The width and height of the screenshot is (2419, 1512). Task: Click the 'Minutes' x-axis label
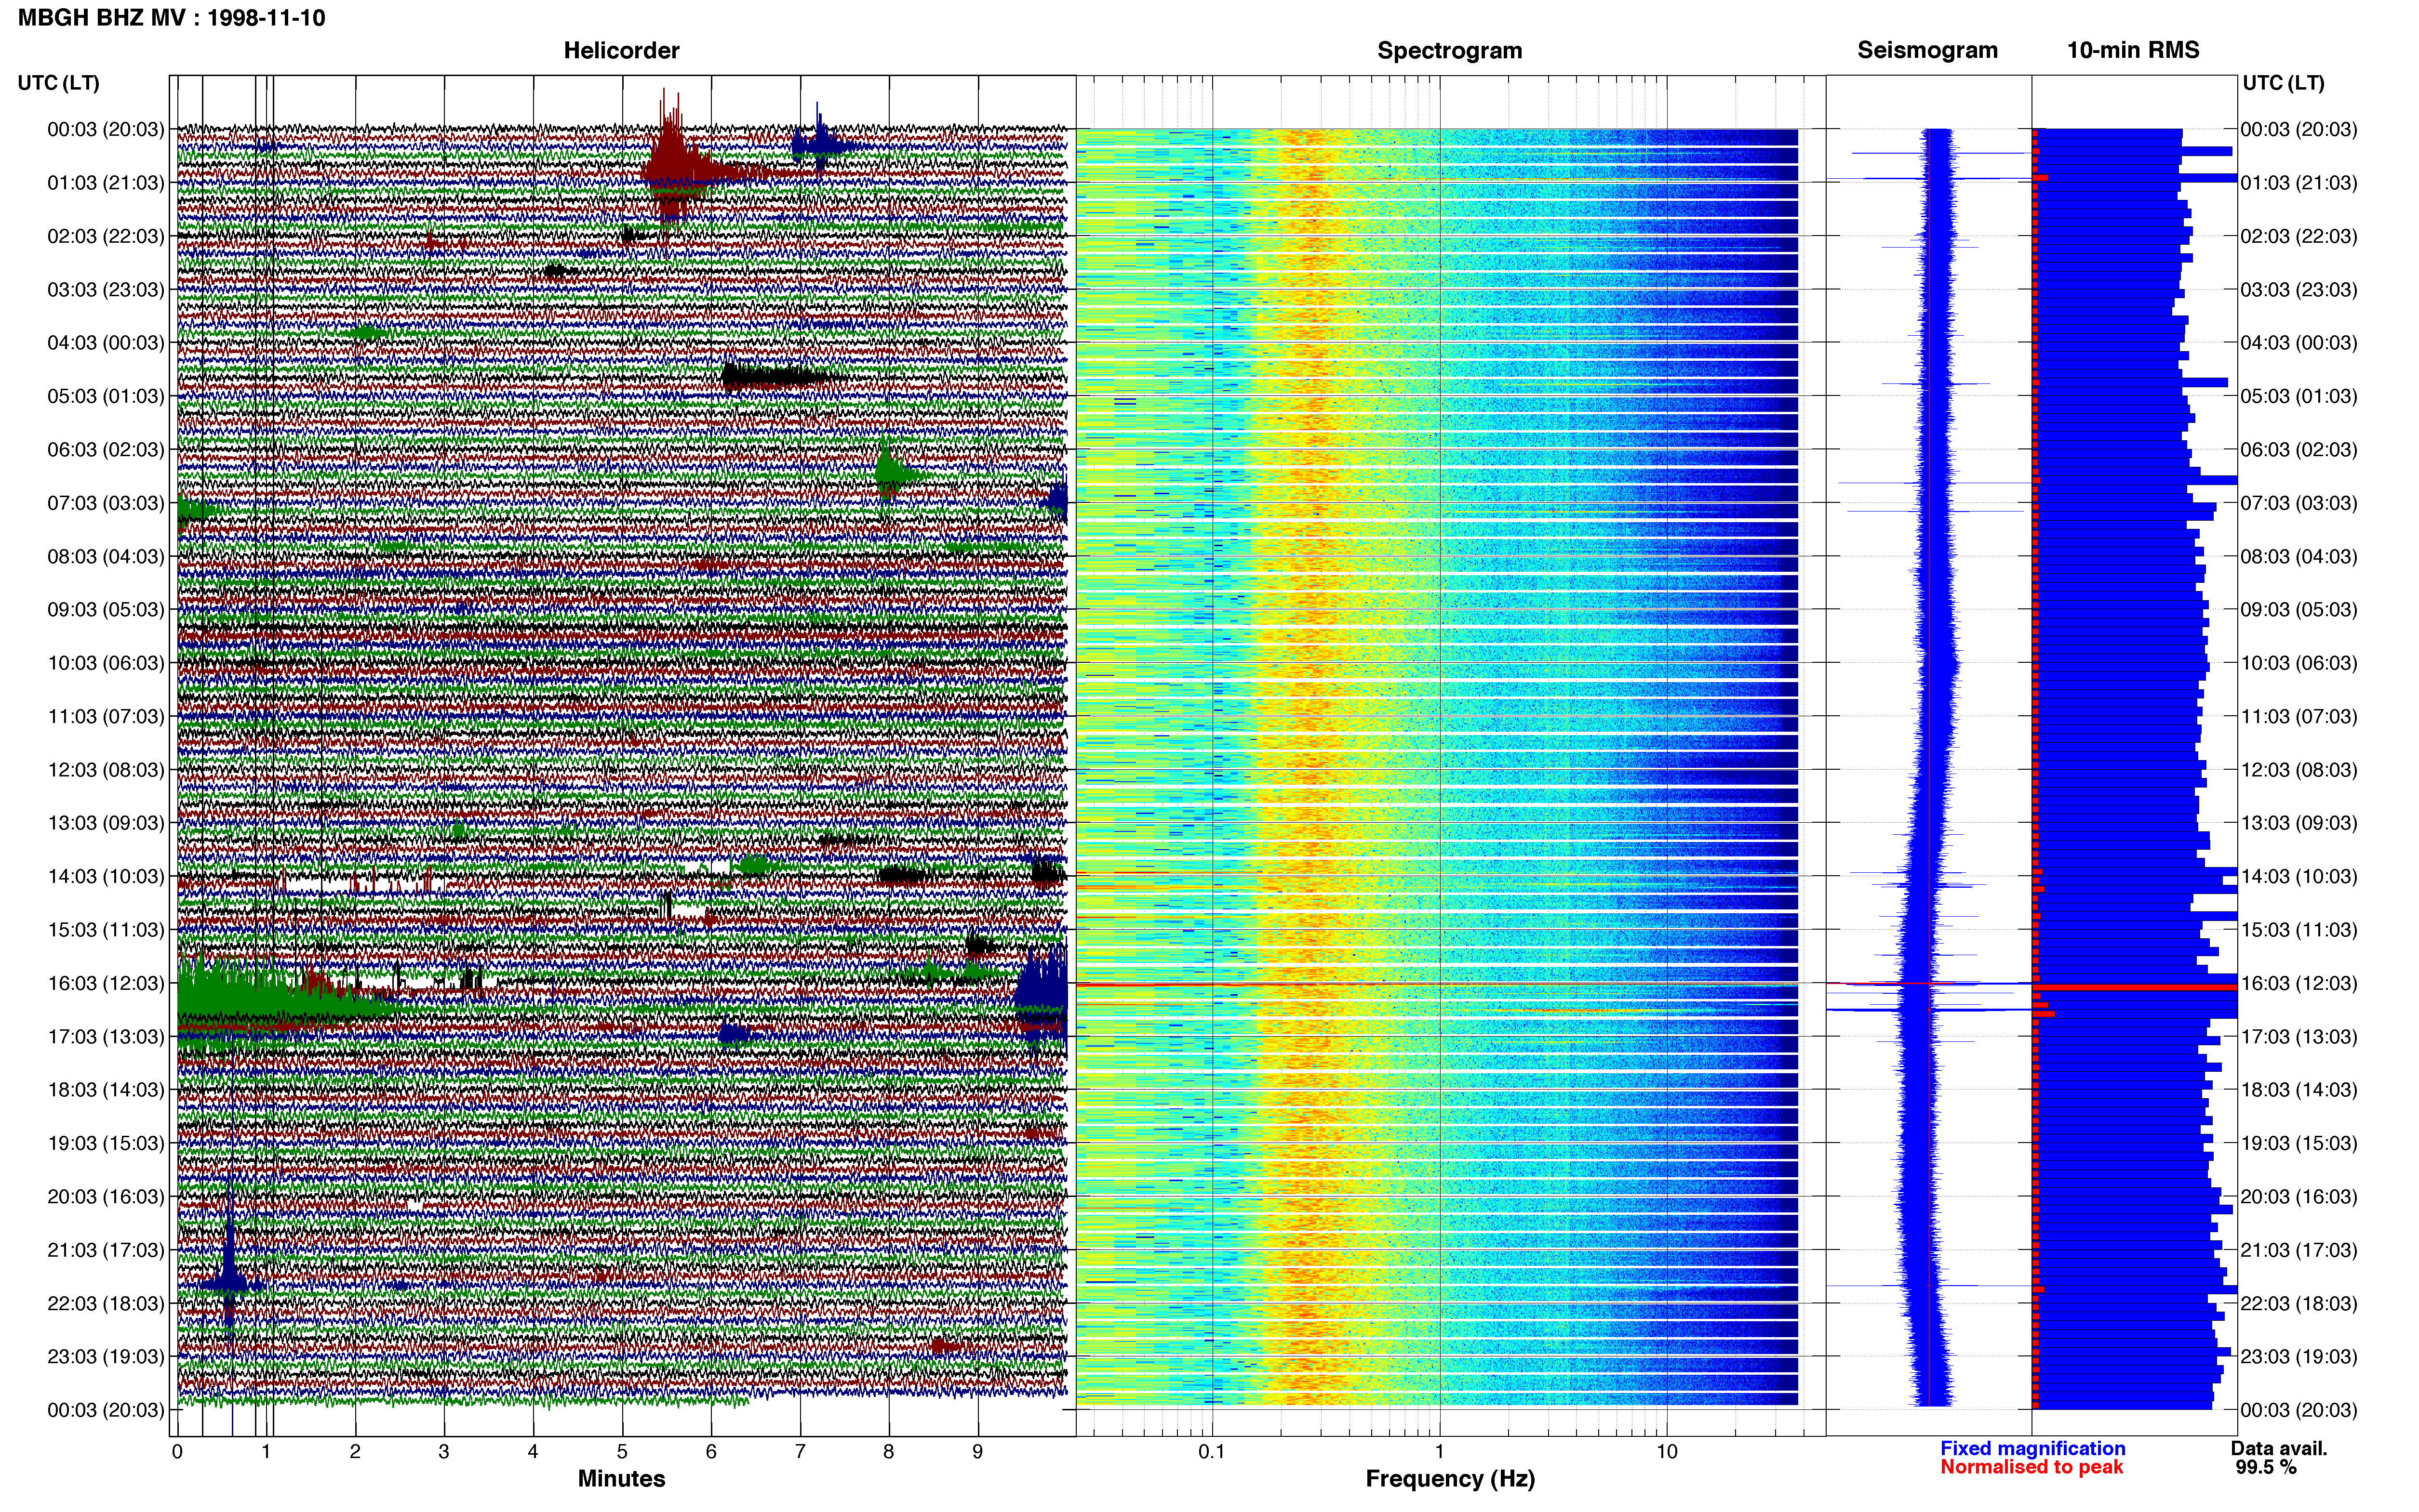pos(621,1479)
